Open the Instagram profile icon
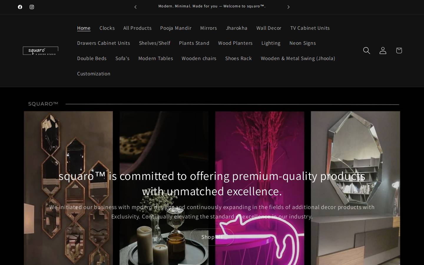Screen dimensions: 424x265 [32, 7]
